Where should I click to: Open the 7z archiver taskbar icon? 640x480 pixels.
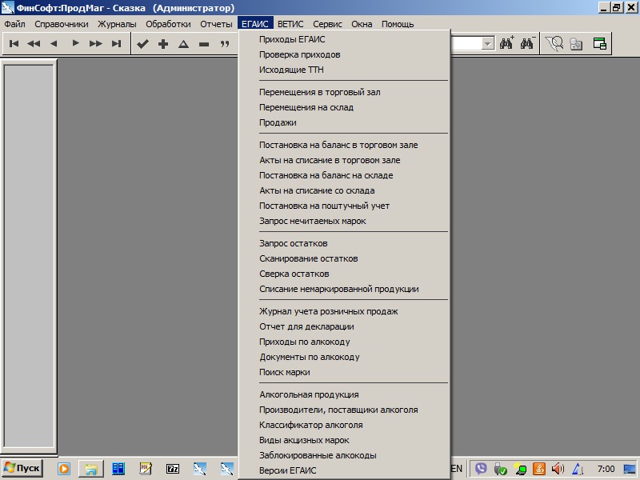coord(173,469)
